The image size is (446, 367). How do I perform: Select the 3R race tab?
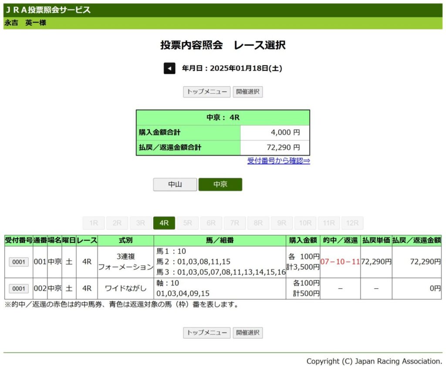pyautogui.click(x=141, y=223)
